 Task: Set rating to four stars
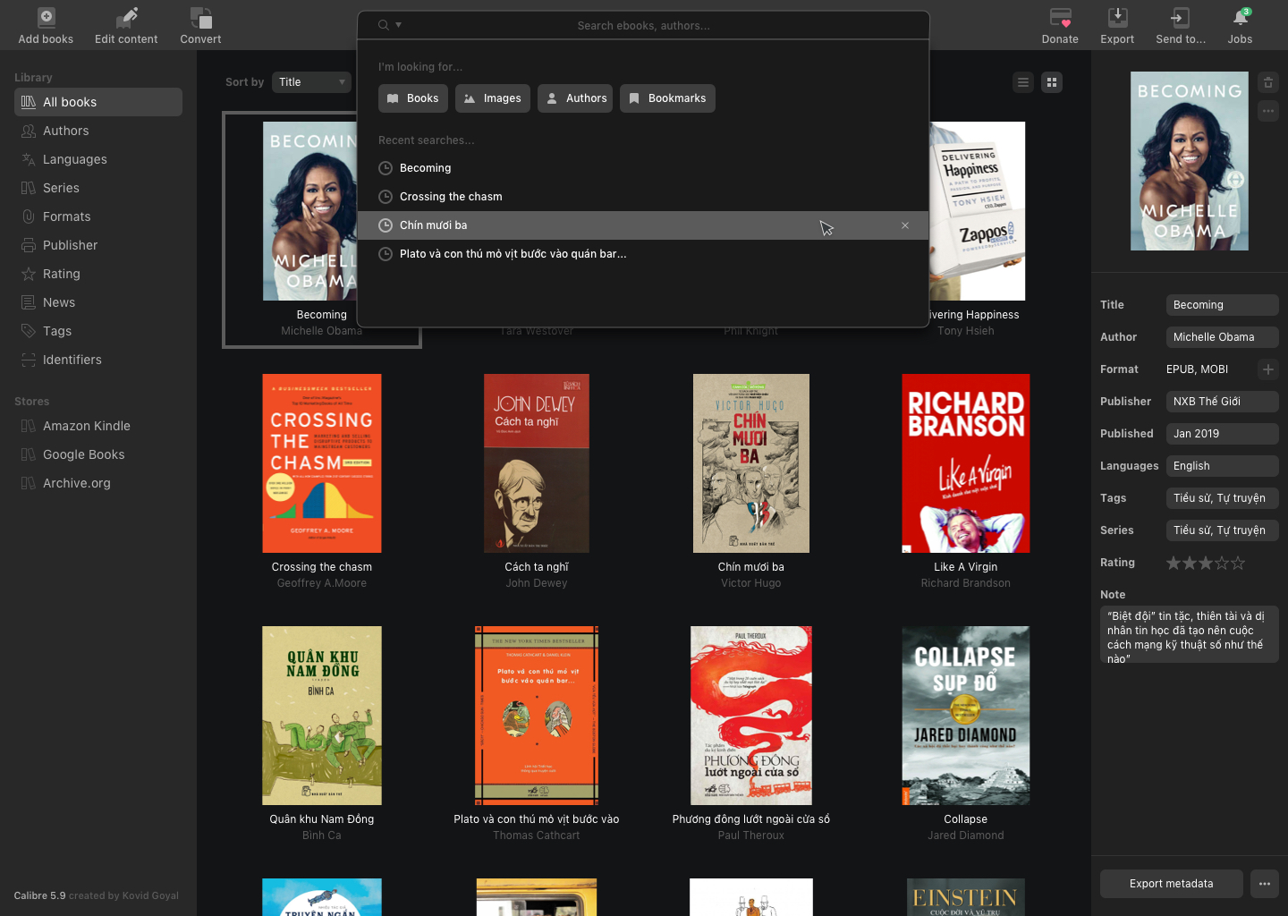[1222, 563]
